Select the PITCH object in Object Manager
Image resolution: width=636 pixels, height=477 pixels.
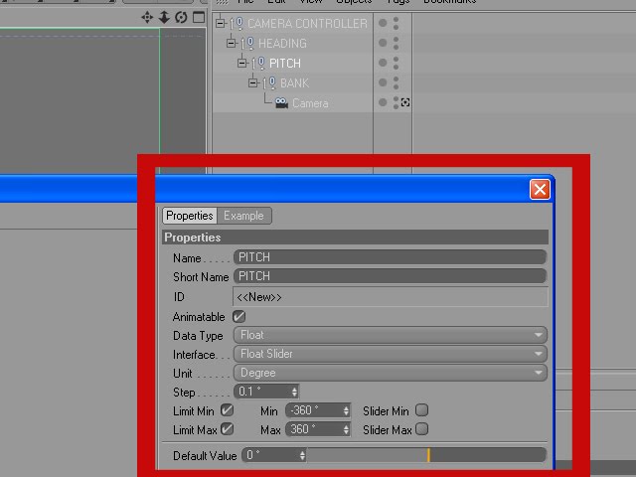coord(285,64)
